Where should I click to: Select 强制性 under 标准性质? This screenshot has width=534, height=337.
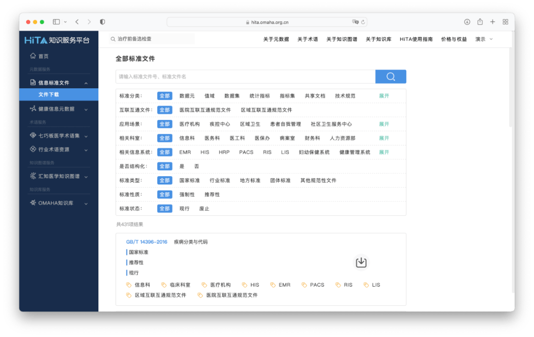click(186, 194)
